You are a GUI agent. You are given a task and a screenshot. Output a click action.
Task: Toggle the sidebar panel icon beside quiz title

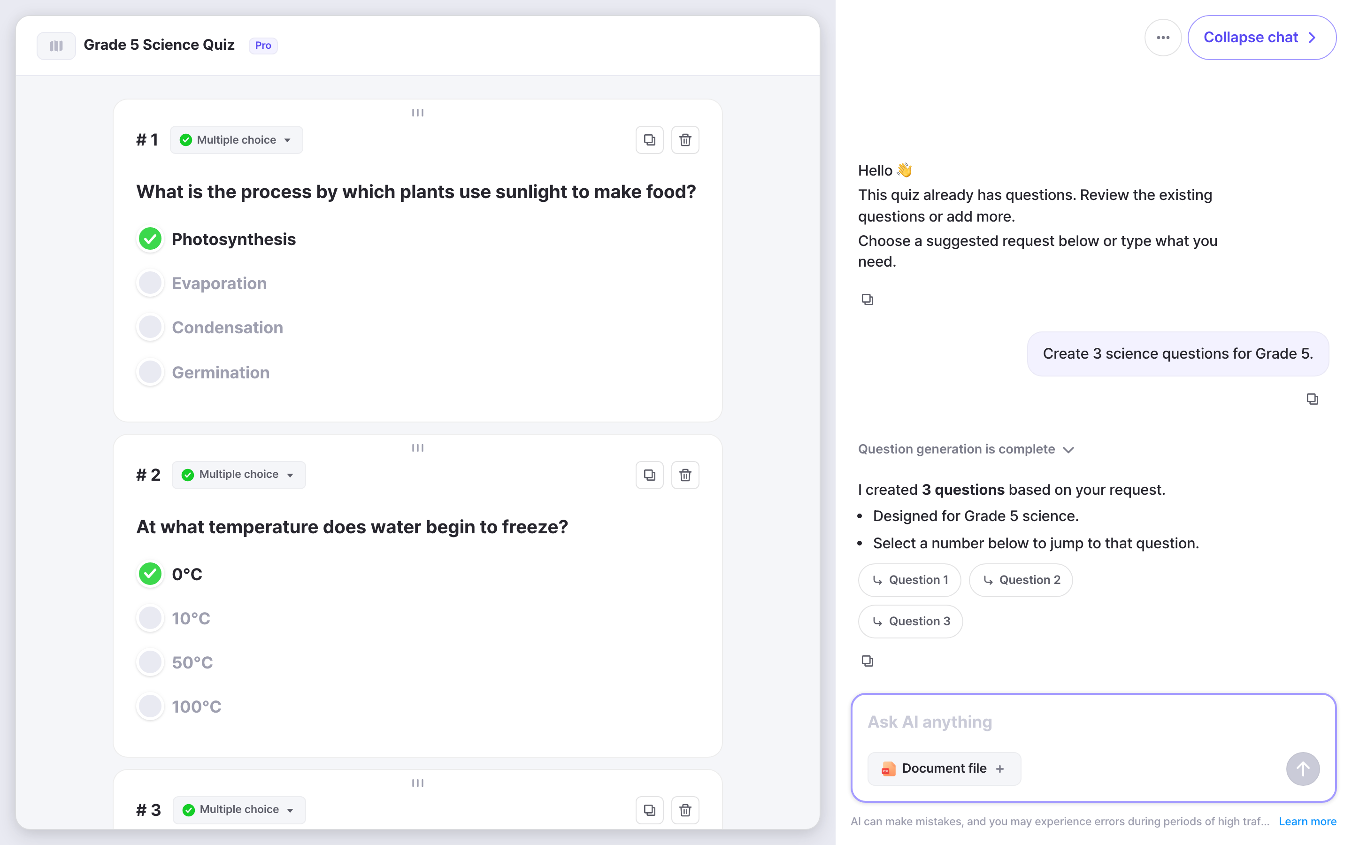tap(56, 45)
